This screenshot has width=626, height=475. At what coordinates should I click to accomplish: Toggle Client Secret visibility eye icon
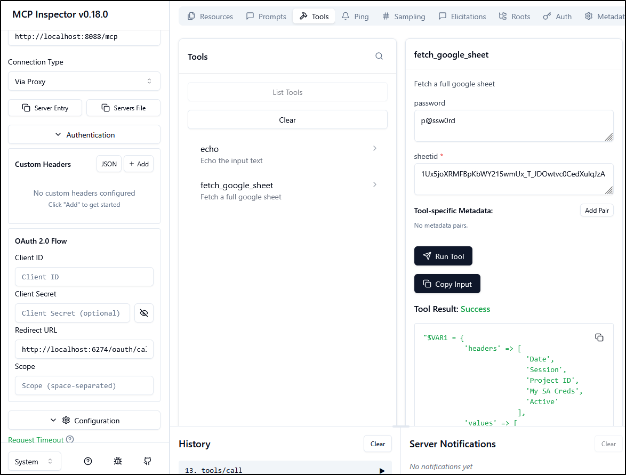click(x=143, y=313)
